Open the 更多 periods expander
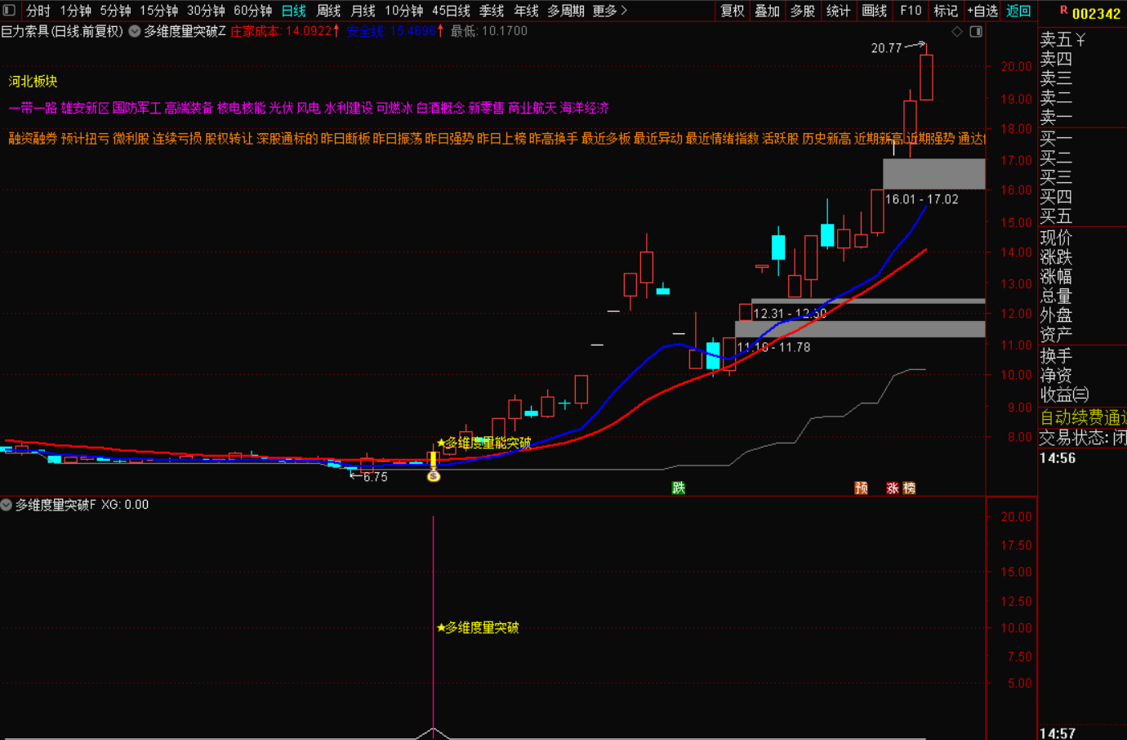The width and height of the screenshot is (1127, 740). (610, 11)
